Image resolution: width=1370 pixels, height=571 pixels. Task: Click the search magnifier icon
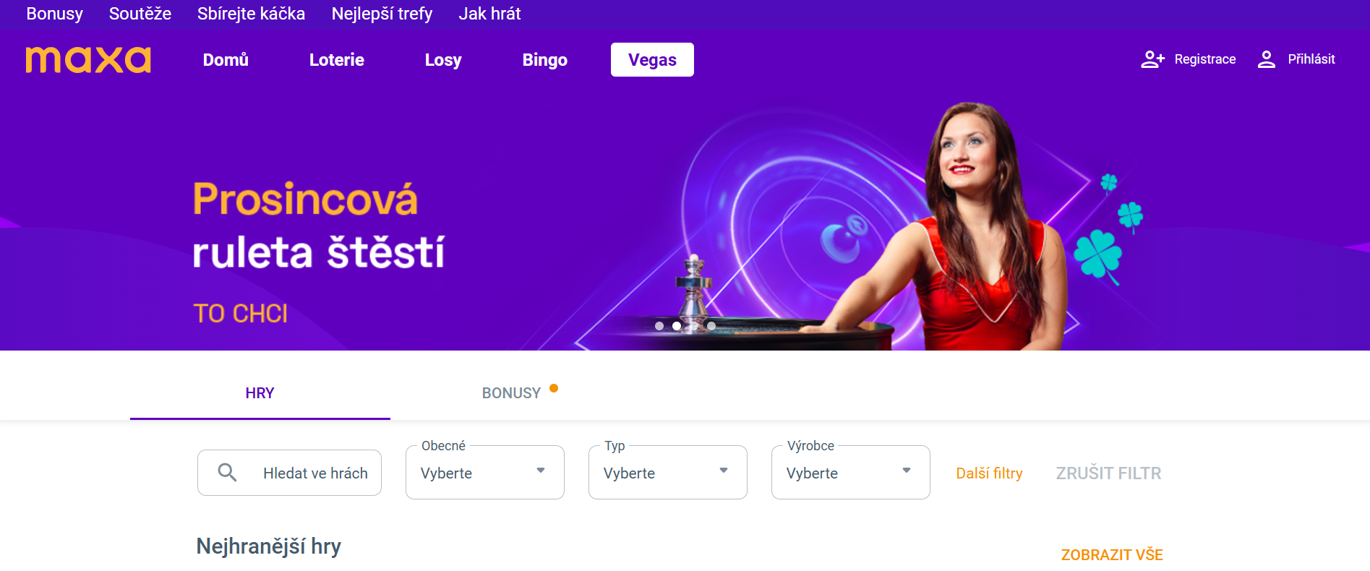227,473
